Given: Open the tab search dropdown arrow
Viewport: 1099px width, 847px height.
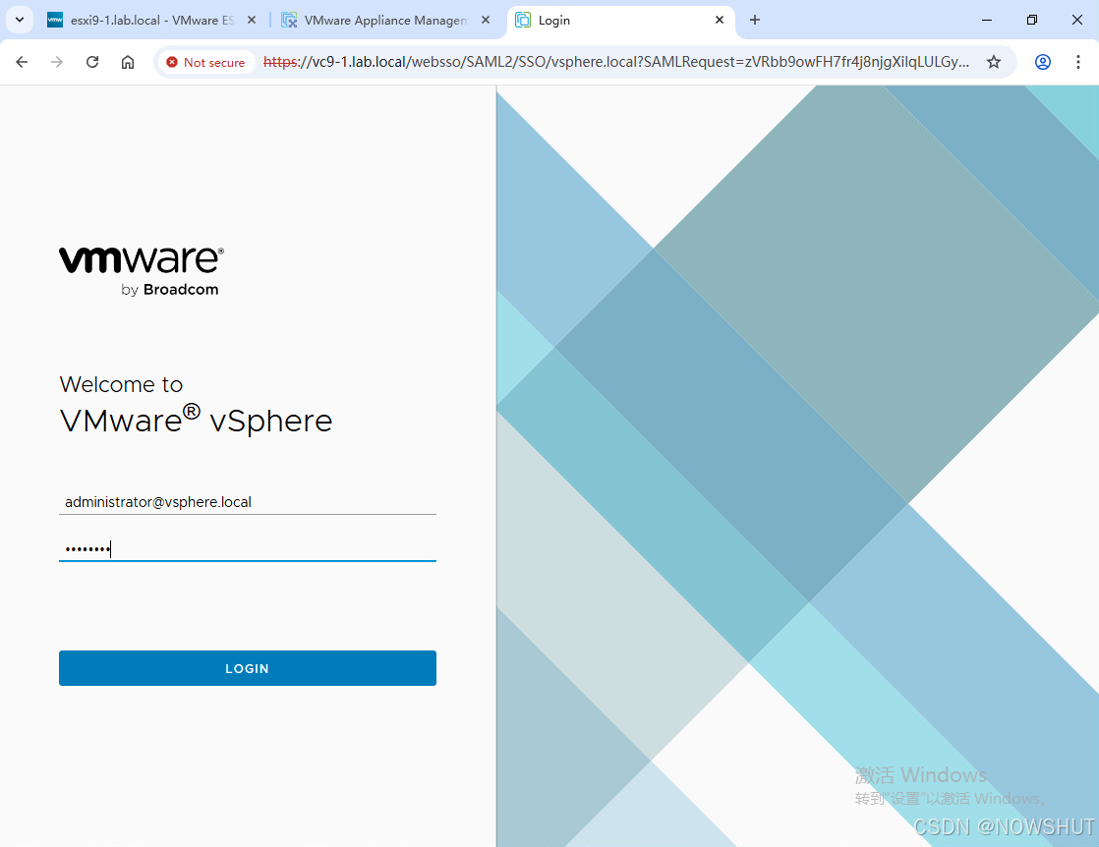Looking at the screenshot, I should (x=20, y=21).
